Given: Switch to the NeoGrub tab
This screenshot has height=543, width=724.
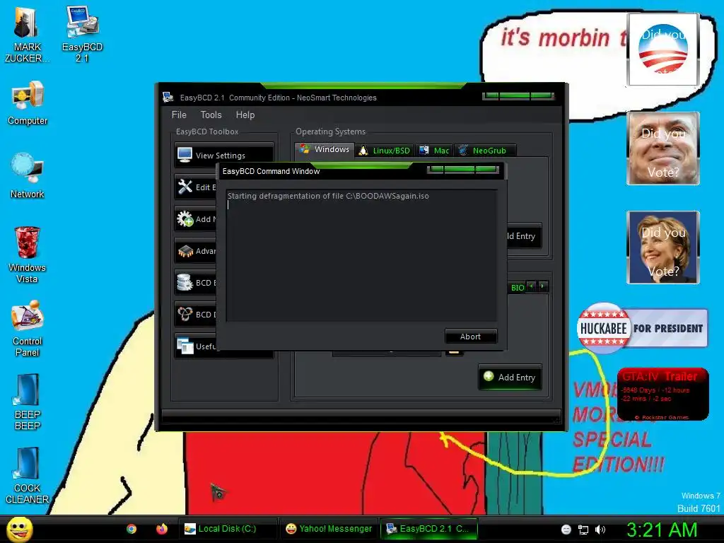Looking at the screenshot, I should point(484,151).
